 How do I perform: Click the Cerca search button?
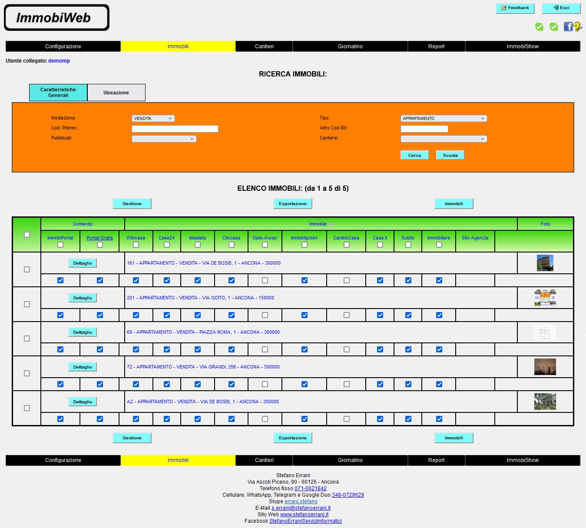click(414, 155)
